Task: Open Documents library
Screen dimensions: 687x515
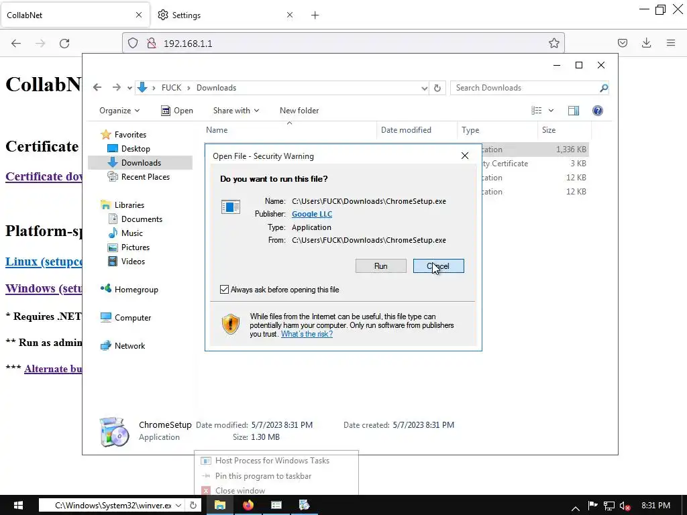Action: (x=142, y=219)
